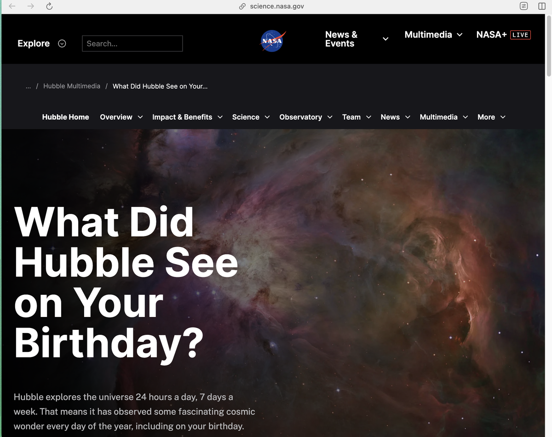Click Overview in Hubble nav bar

[116, 117]
